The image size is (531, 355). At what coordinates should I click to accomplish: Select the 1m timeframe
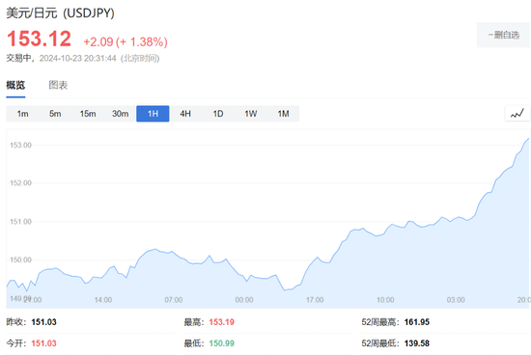coord(23,114)
